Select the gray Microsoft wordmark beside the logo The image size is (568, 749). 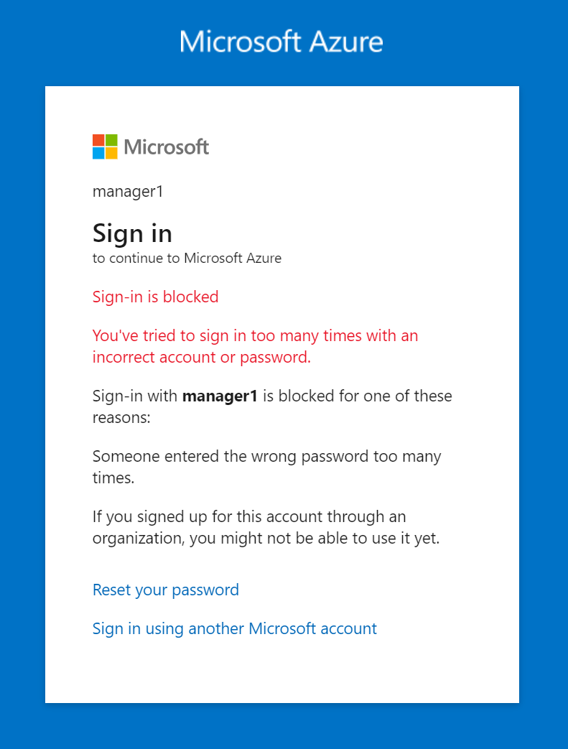coord(167,147)
